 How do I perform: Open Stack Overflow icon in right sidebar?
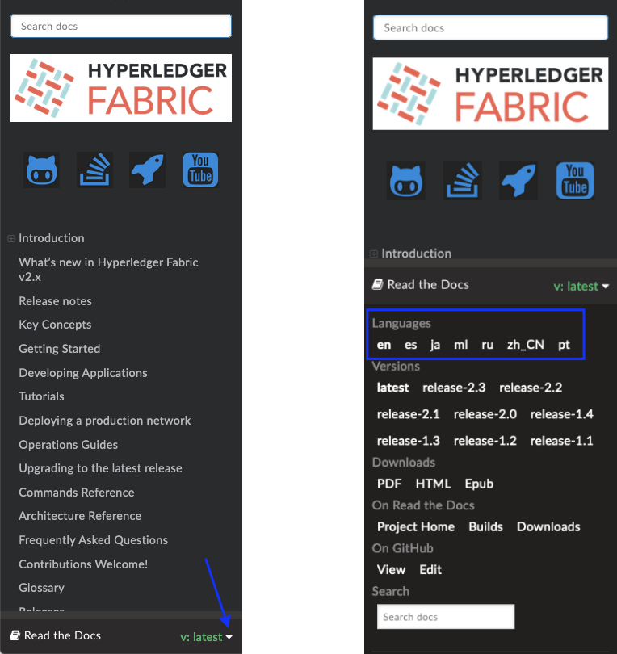pos(463,181)
